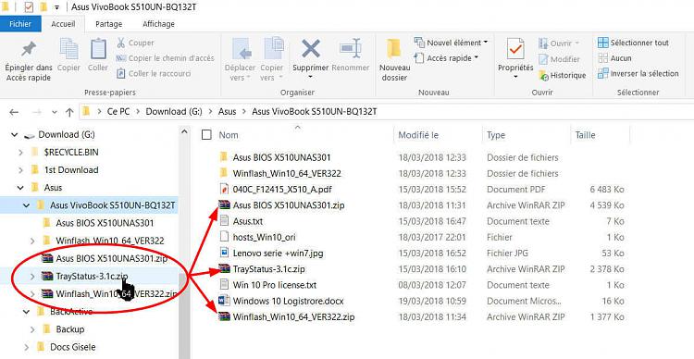Select Asus BIOS X510UNAS301 folder in tree
Viewport: 694px width, 359px height.
pos(105,223)
